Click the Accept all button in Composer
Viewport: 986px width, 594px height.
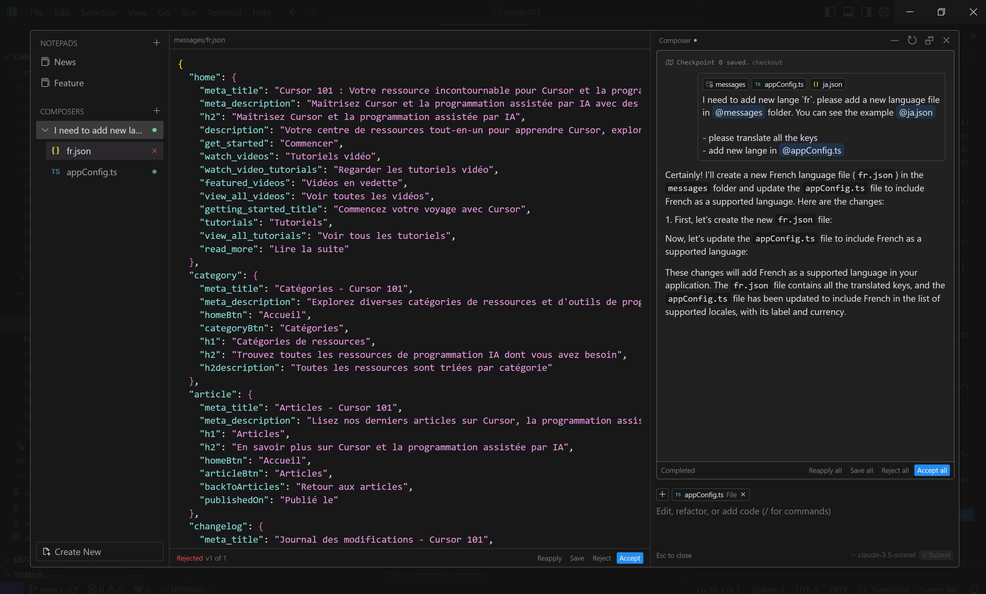[931, 470]
